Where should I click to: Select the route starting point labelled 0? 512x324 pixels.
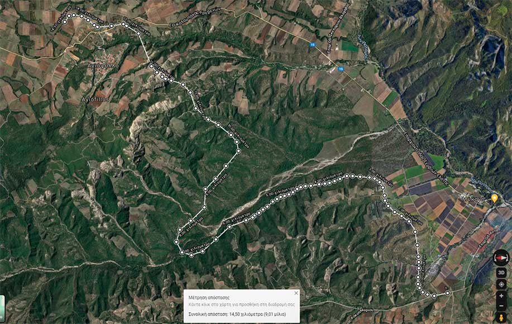coord(447,293)
